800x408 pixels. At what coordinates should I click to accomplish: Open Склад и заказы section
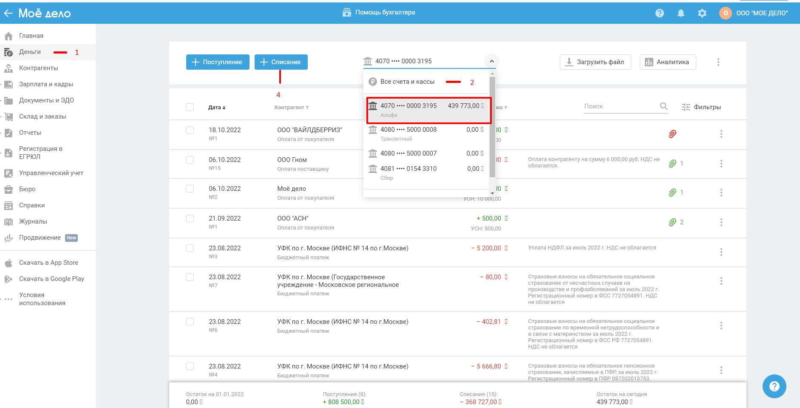coord(43,116)
